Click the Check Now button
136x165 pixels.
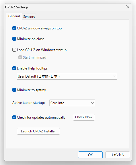[x=84, y=117]
